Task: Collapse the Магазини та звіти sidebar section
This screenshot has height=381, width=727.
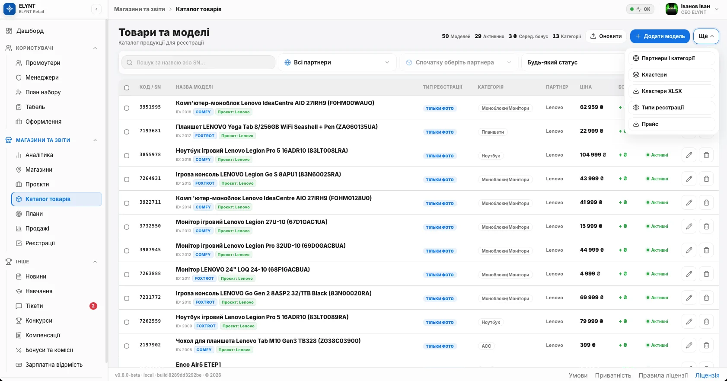Action: pos(95,140)
